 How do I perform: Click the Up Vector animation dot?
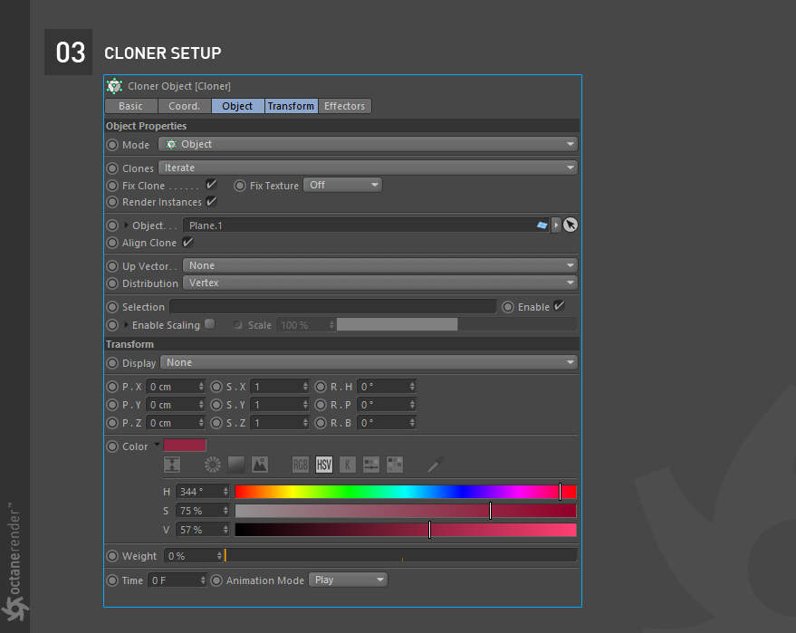click(112, 266)
